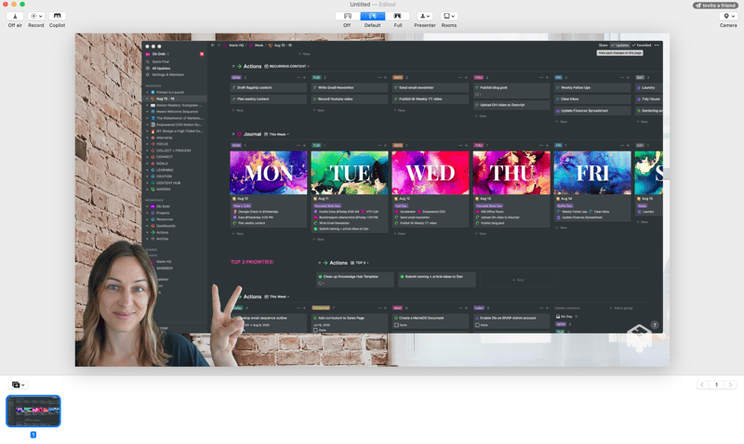Open the add-slide dropdown above the thumbnails
The width and height of the screenshot is (744, 444).
19,385
